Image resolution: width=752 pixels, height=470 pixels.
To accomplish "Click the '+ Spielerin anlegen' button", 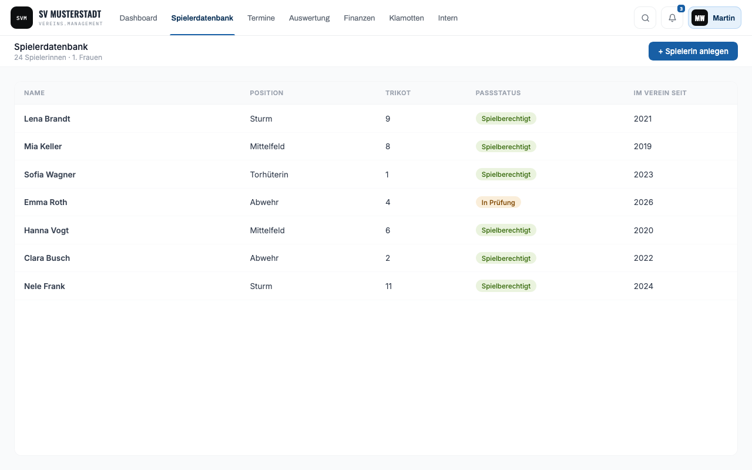I will coord(693,51).
